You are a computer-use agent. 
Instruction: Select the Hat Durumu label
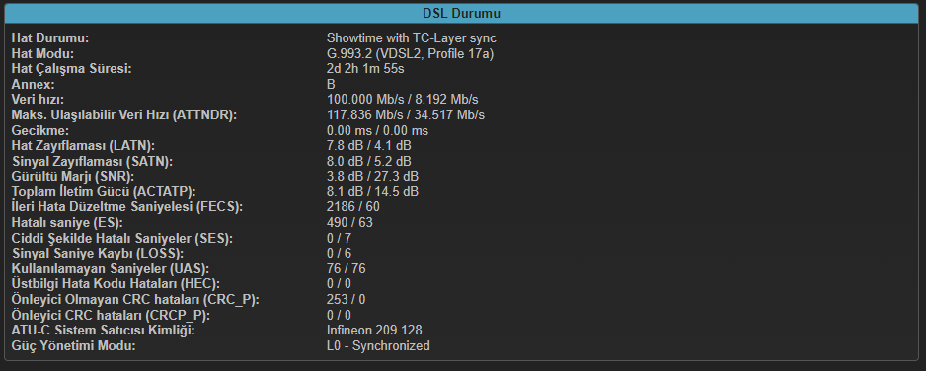point(50,38)
